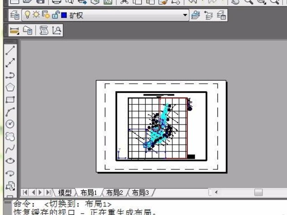Click the blue color swatch of 矿权 layer

[x=64, y=16]
